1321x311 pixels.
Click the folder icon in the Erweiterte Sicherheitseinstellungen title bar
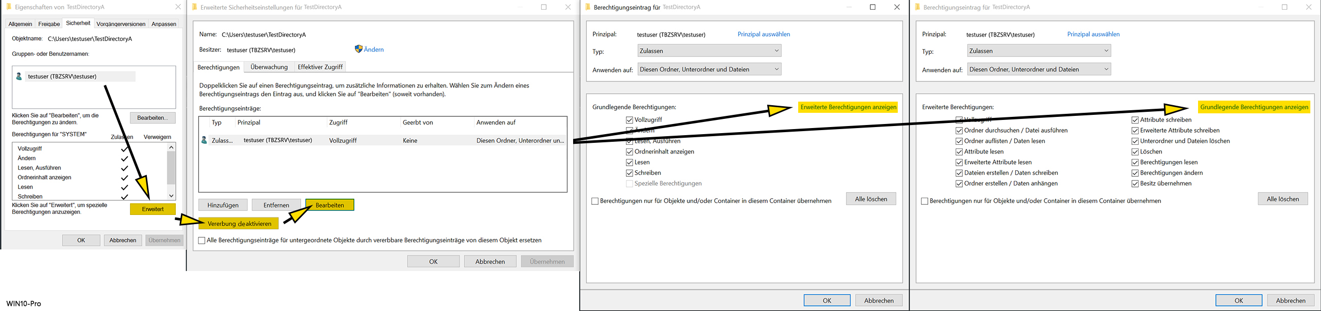194,7
